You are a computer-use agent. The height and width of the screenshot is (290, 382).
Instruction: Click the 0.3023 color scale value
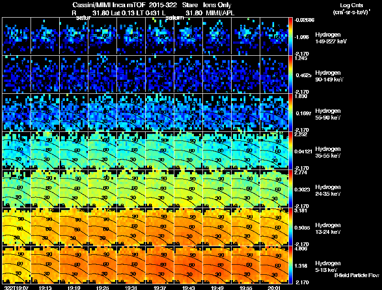[303, 190]
